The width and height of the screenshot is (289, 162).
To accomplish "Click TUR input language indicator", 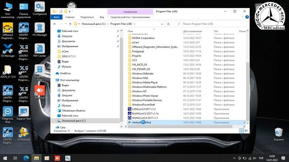I will (261, 158).
